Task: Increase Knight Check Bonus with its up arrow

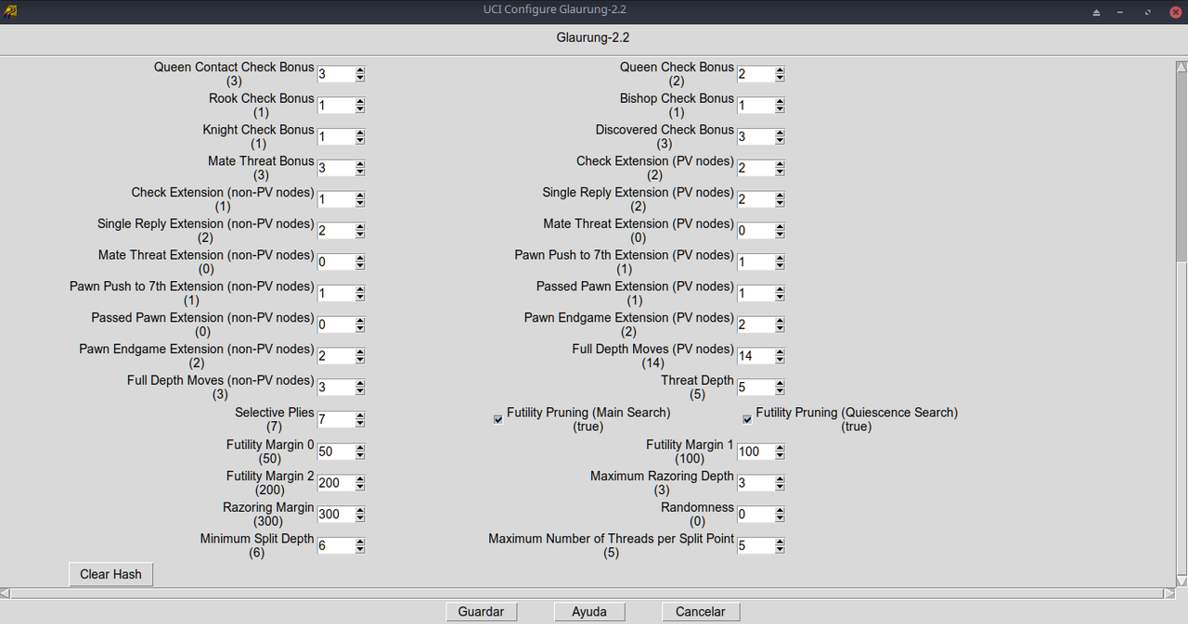Action: [x=360, y=133]
